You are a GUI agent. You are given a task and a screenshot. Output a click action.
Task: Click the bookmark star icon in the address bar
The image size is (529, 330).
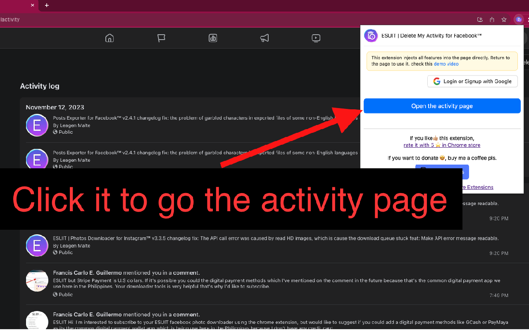point(504,19)
